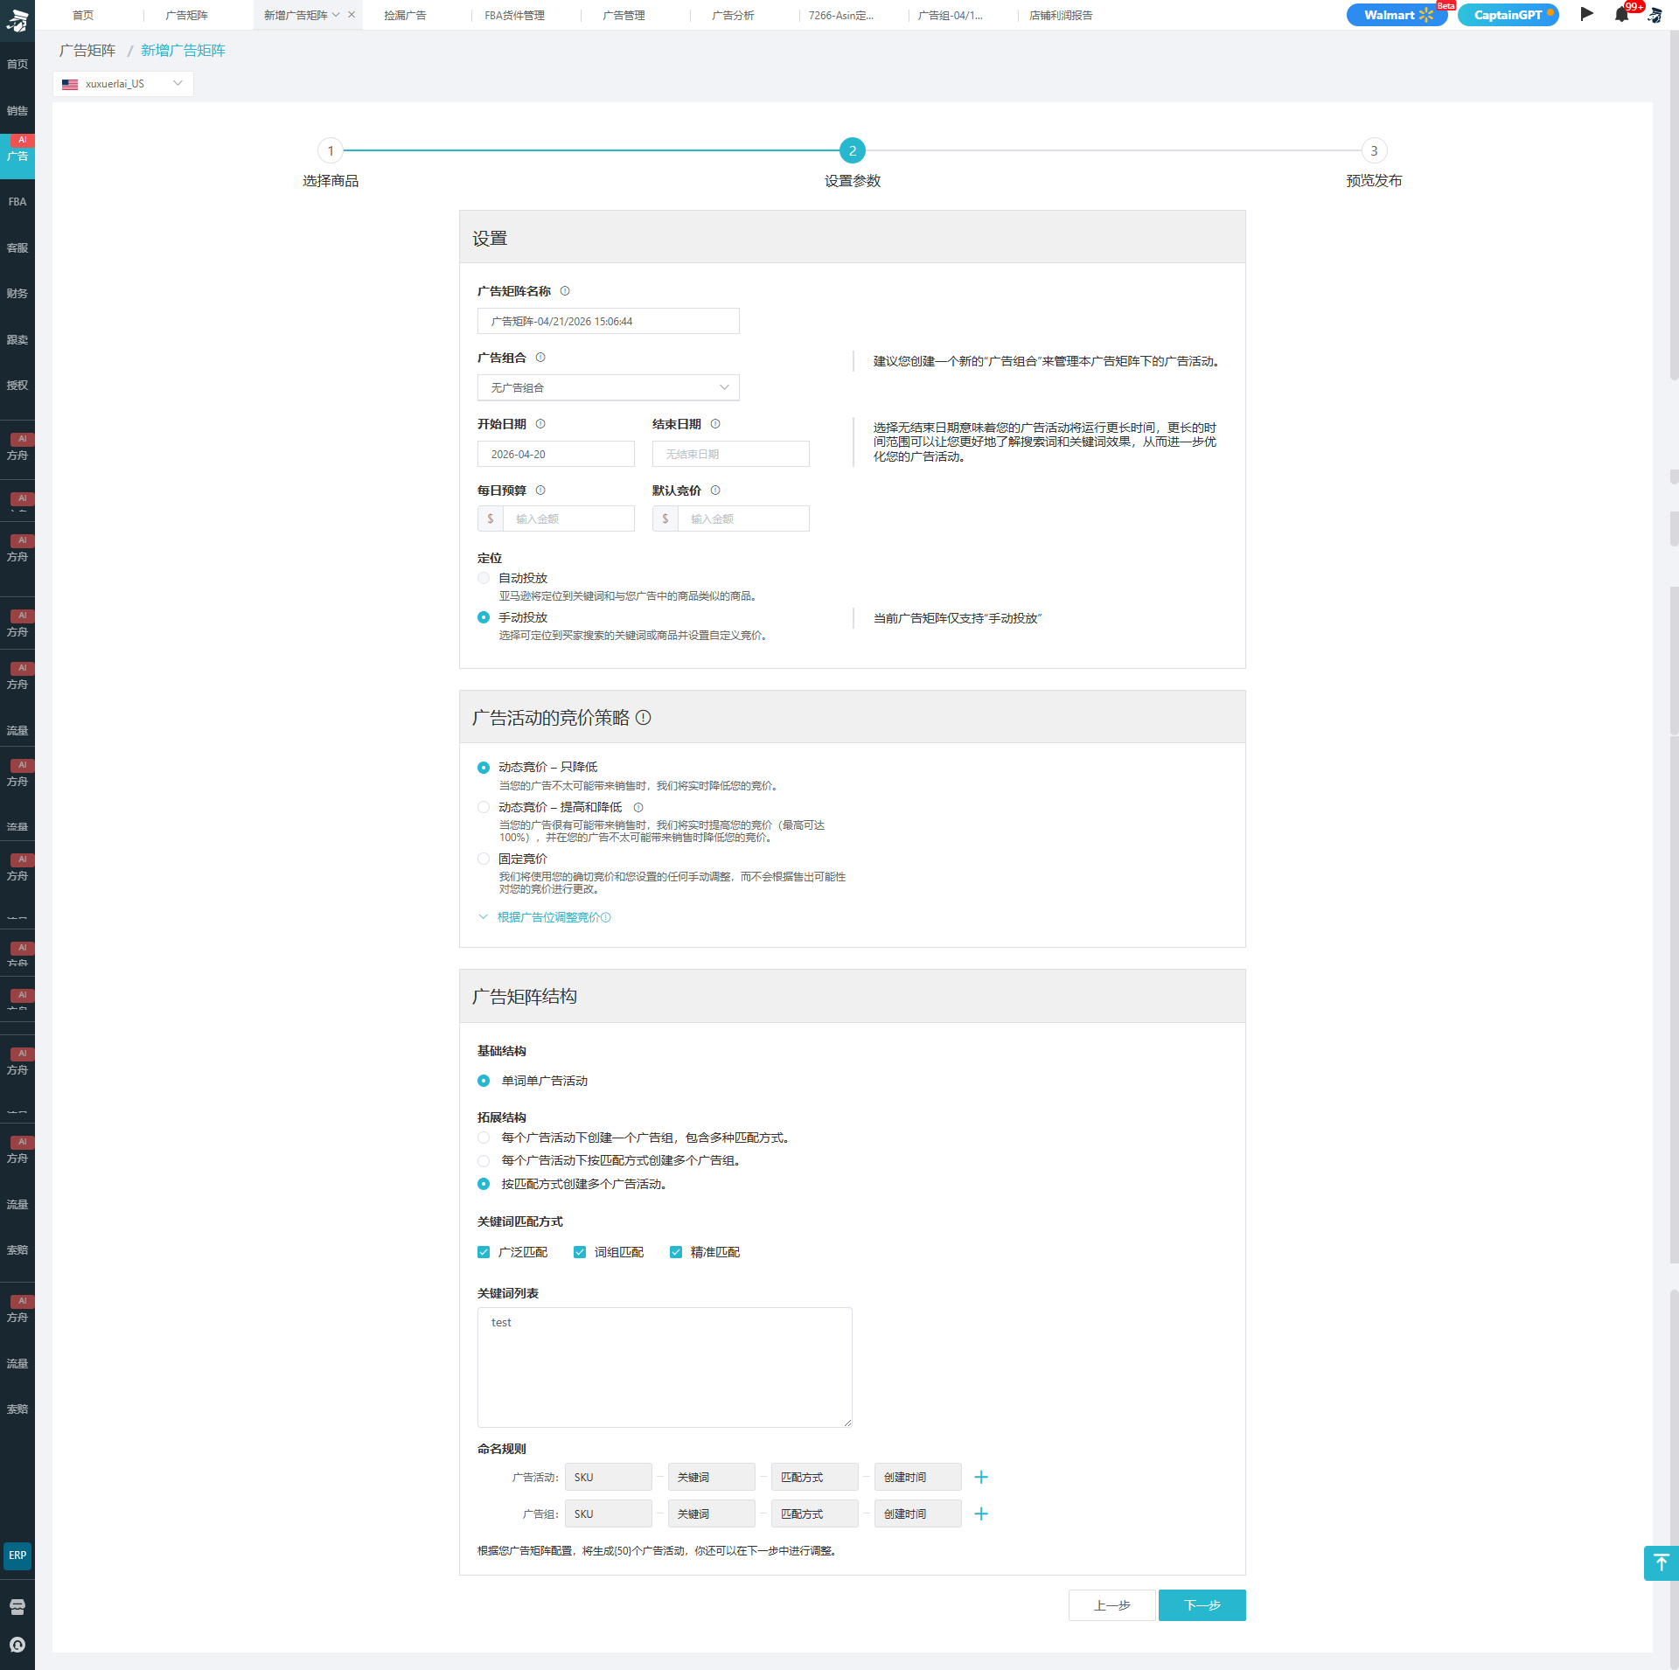Select 固定竞价 radio option
This screenshot has width=1679, height=1670.
click(x=484, y=859)
